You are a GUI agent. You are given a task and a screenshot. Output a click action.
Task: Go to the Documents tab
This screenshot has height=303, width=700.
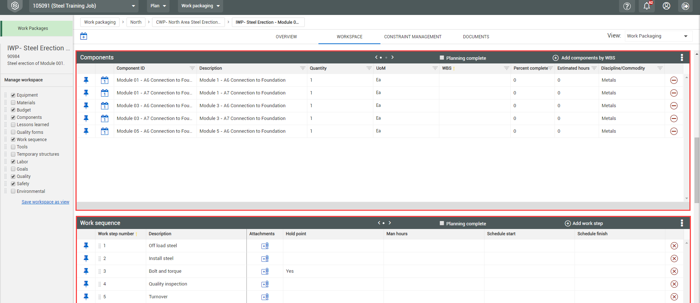[476, 37]
